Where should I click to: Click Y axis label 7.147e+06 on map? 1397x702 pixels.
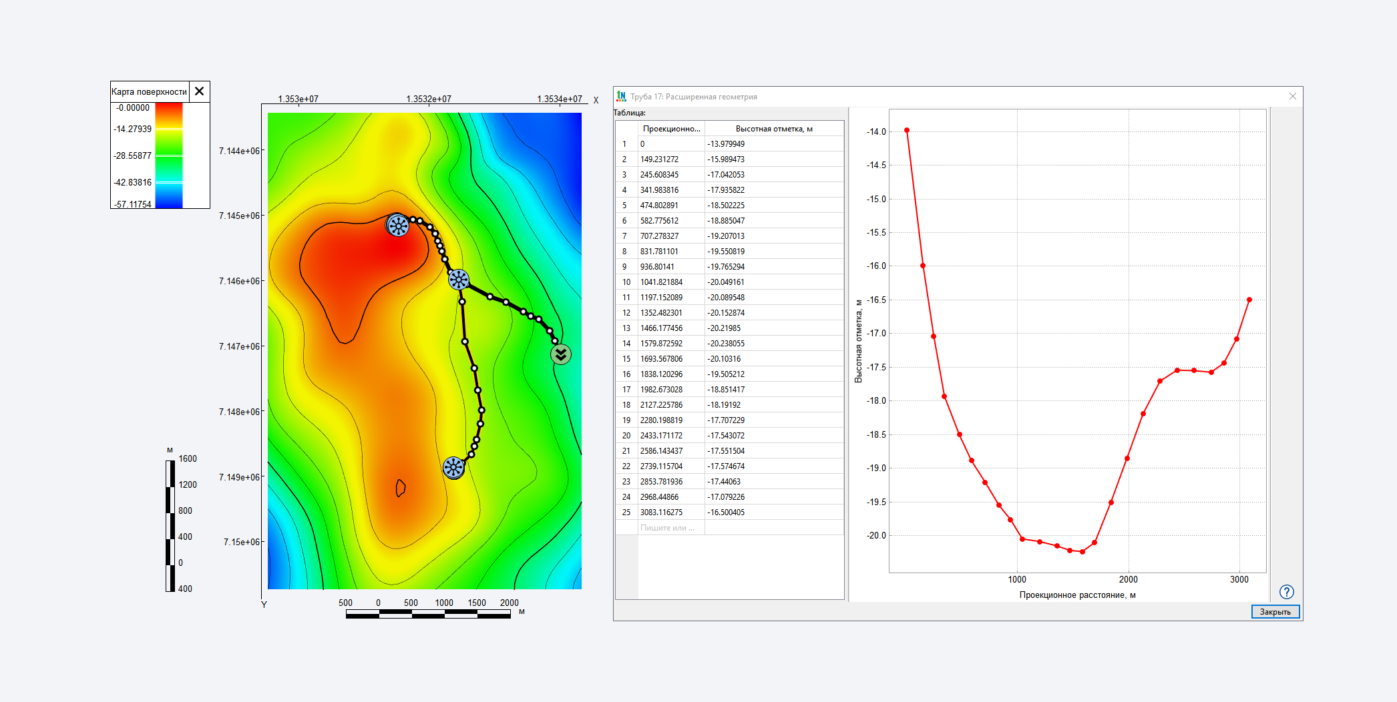tap(239, 346)
